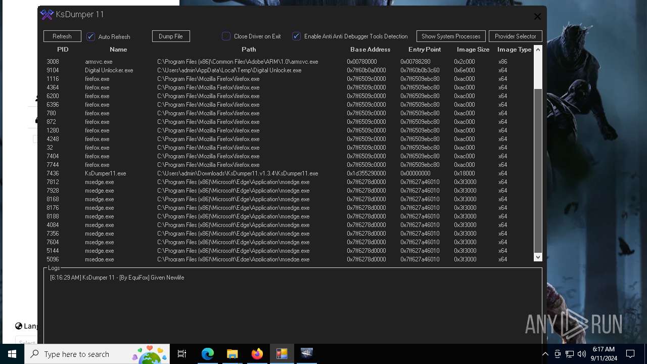Click the taskbar search box

98,354
